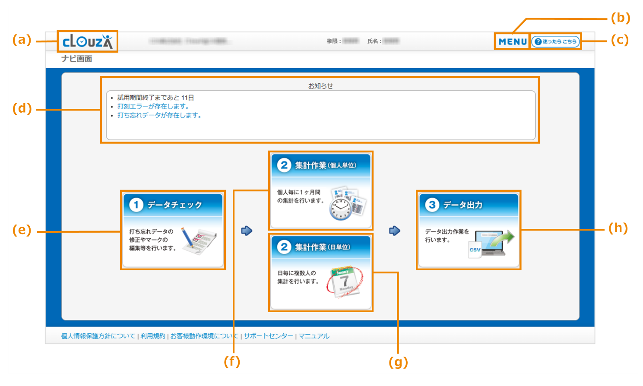The width and height of the screenshot is (643, 386).
Task: Open the 集計作業（日単位） panel
Action: click(x=321, y=272)
